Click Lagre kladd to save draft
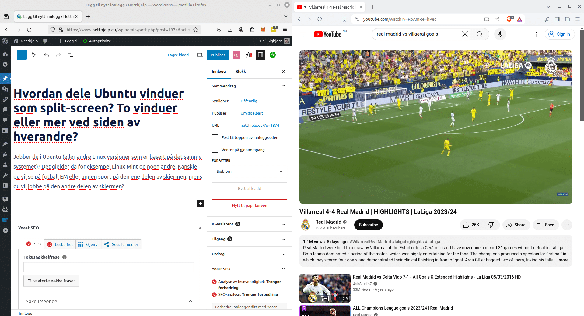Image resolution: width=584 pixels, height=316 pixels. point(178,55)
